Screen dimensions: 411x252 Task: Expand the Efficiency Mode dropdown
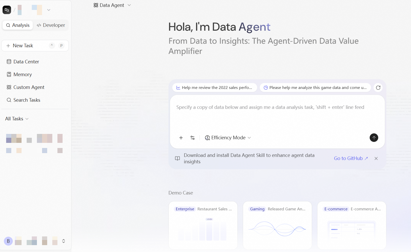(228, 138)
